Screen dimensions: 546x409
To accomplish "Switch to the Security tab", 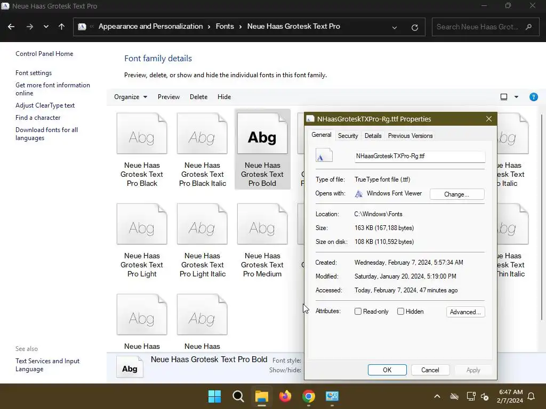I will pyautogui.click(x=348, y=136).
